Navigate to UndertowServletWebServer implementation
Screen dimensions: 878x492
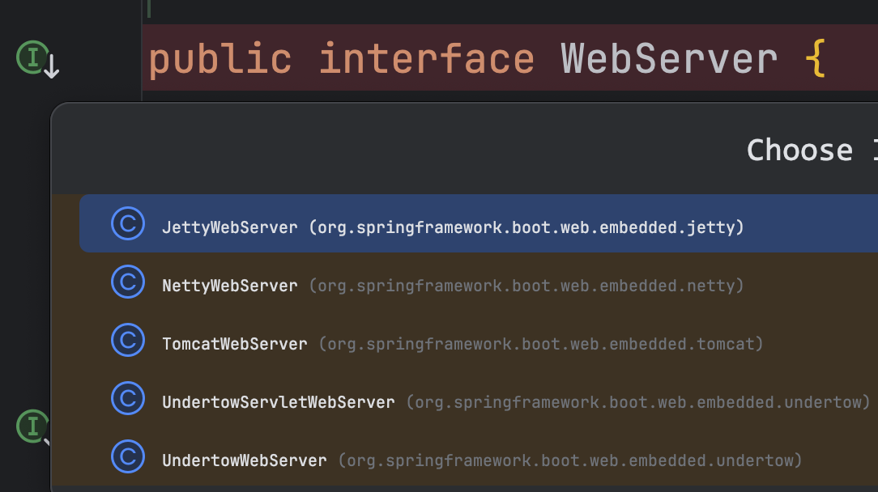pyautogui.click(x=278, y=402)
